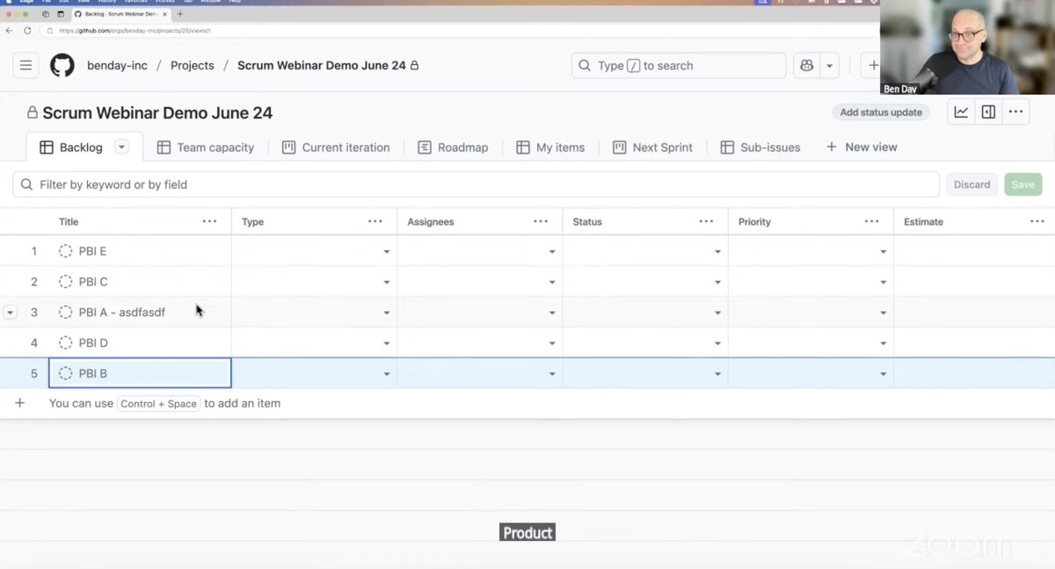The height and width of the screenshot is (569, 1055).
Task: Click the draft status icon for PBI C
Action: pyautogui.click(x=65, y=282)
